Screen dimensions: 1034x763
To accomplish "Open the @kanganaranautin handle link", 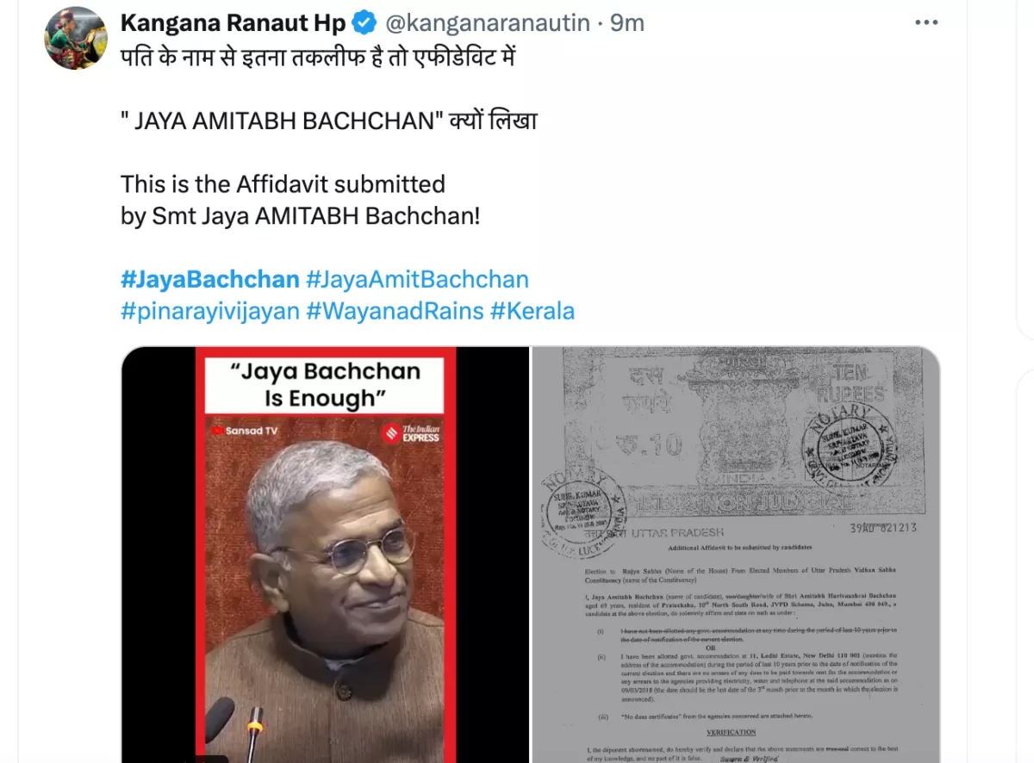I will tap(488, 23).
